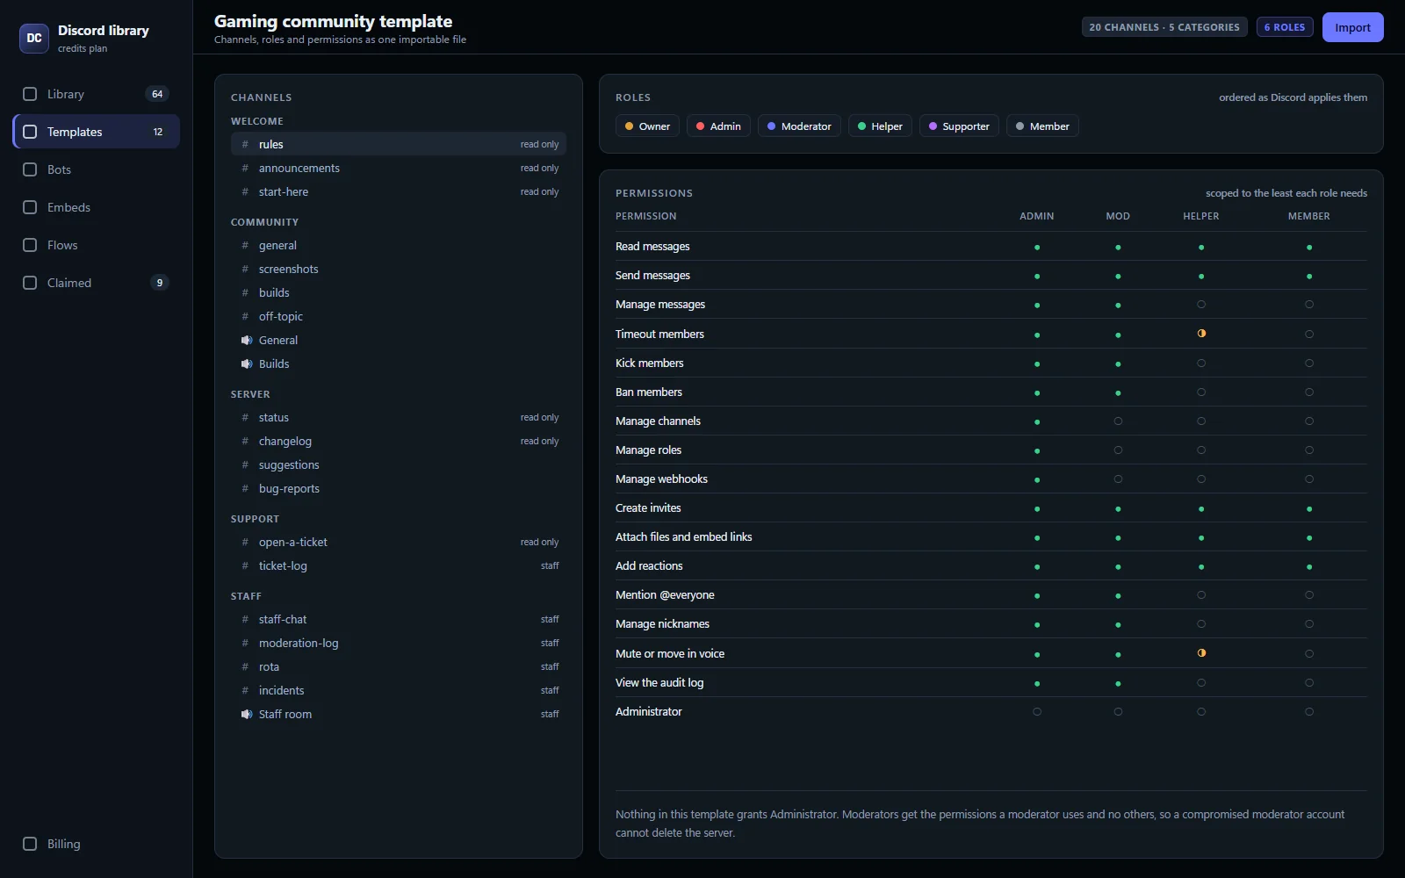Go to the Bots page

point(96,169)
